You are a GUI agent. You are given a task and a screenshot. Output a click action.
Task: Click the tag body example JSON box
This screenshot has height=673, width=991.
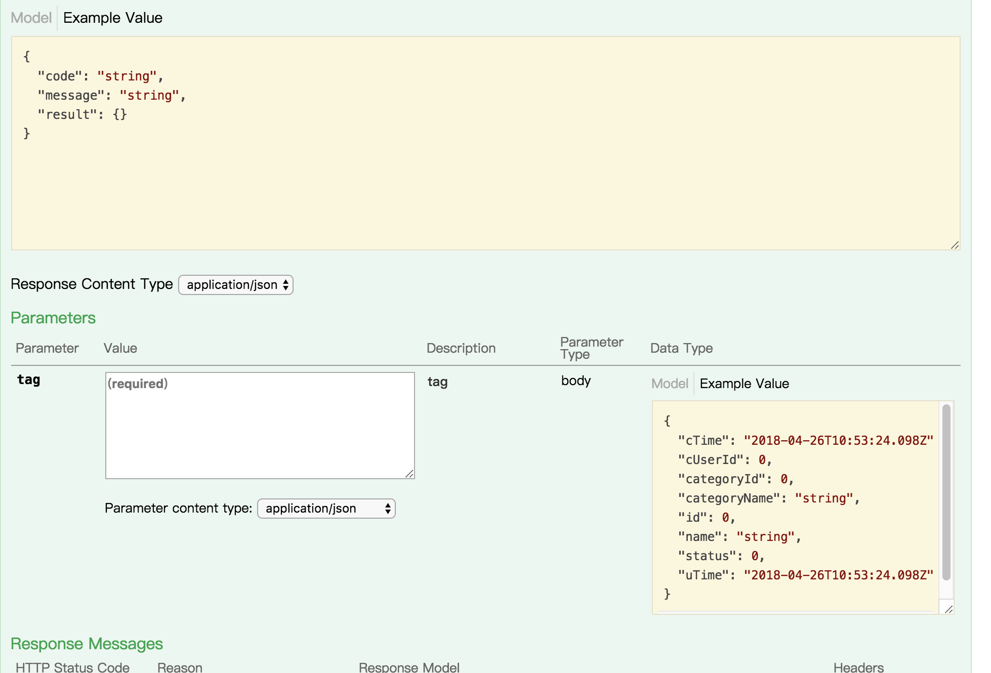795,506
